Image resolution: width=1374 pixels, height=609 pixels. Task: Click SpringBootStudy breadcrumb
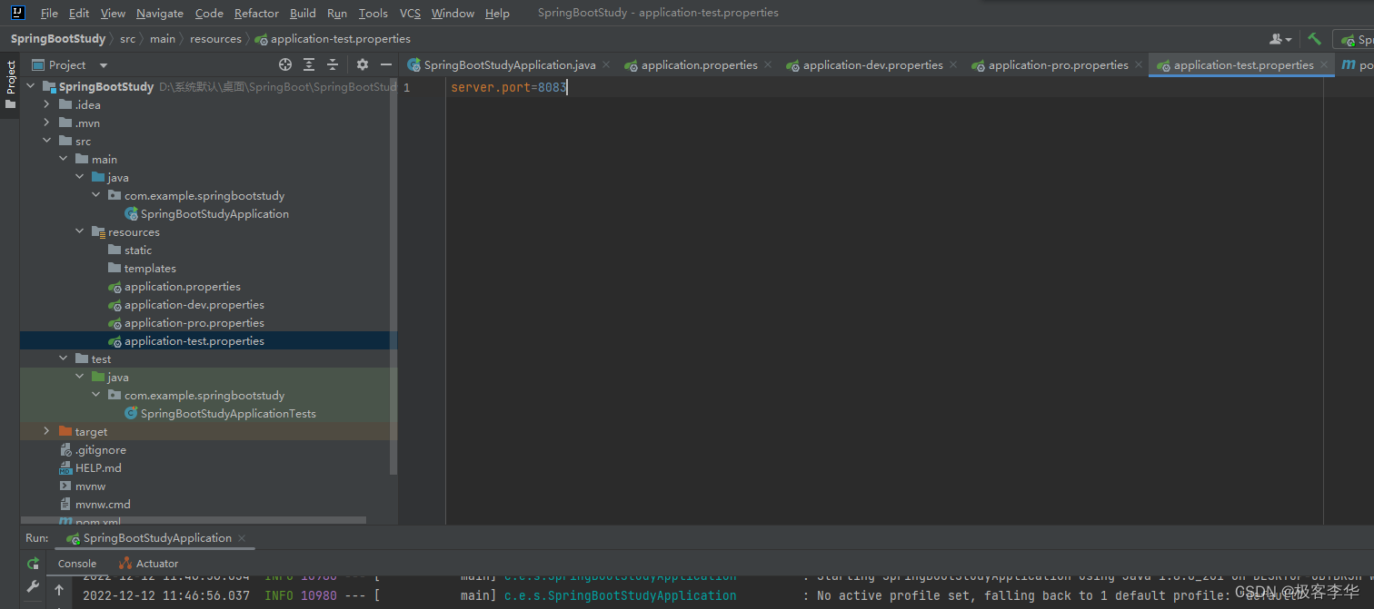tap(58, 39)
